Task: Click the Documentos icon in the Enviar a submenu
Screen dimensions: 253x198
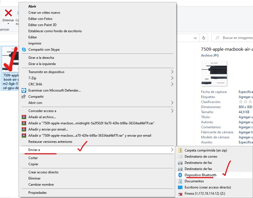Action: (x=180, y=181)
